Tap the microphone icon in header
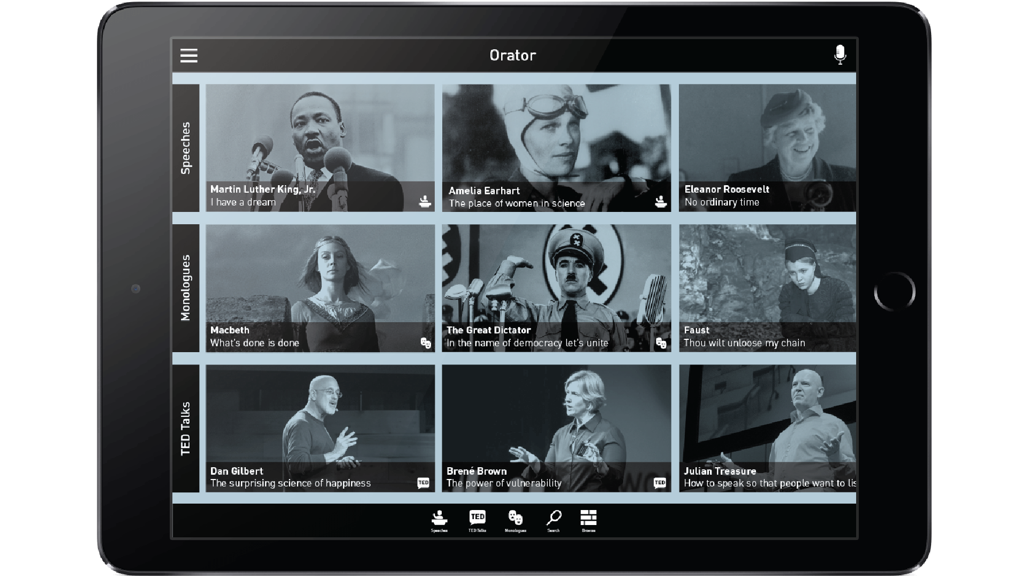The width and height of the screenshot is (1028, 578). (x=840, y=55)
